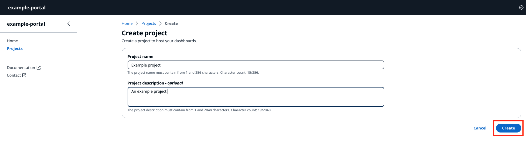Grab the description text area resize handle

pyautogui.click(x=383, y=105)
